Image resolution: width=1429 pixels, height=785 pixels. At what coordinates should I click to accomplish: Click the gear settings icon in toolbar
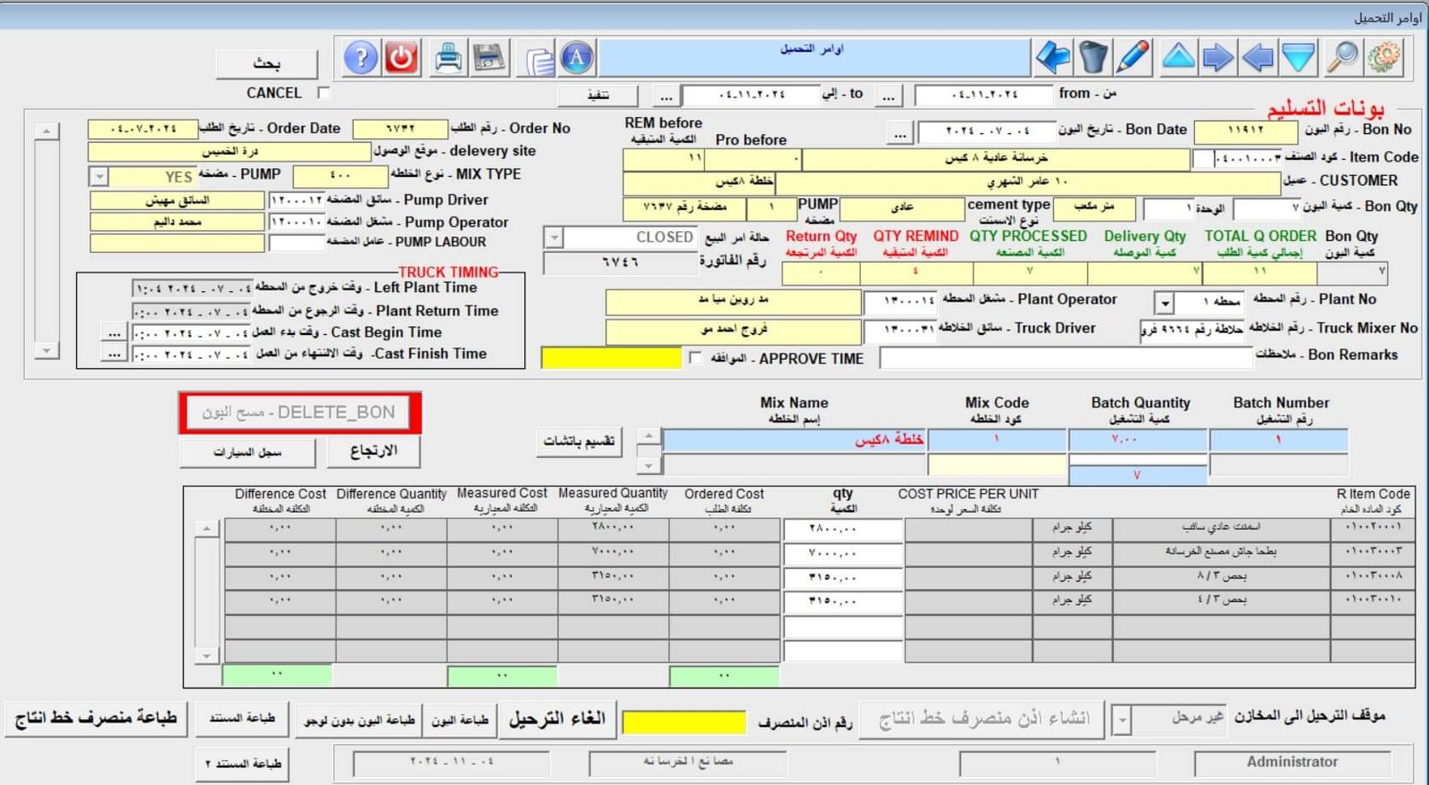click(1383, 58)
